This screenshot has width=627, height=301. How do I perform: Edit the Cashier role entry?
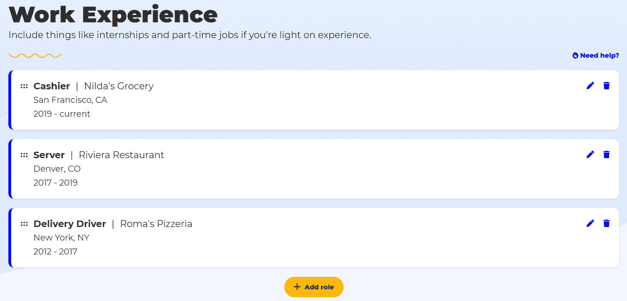(x=590, y=86)
